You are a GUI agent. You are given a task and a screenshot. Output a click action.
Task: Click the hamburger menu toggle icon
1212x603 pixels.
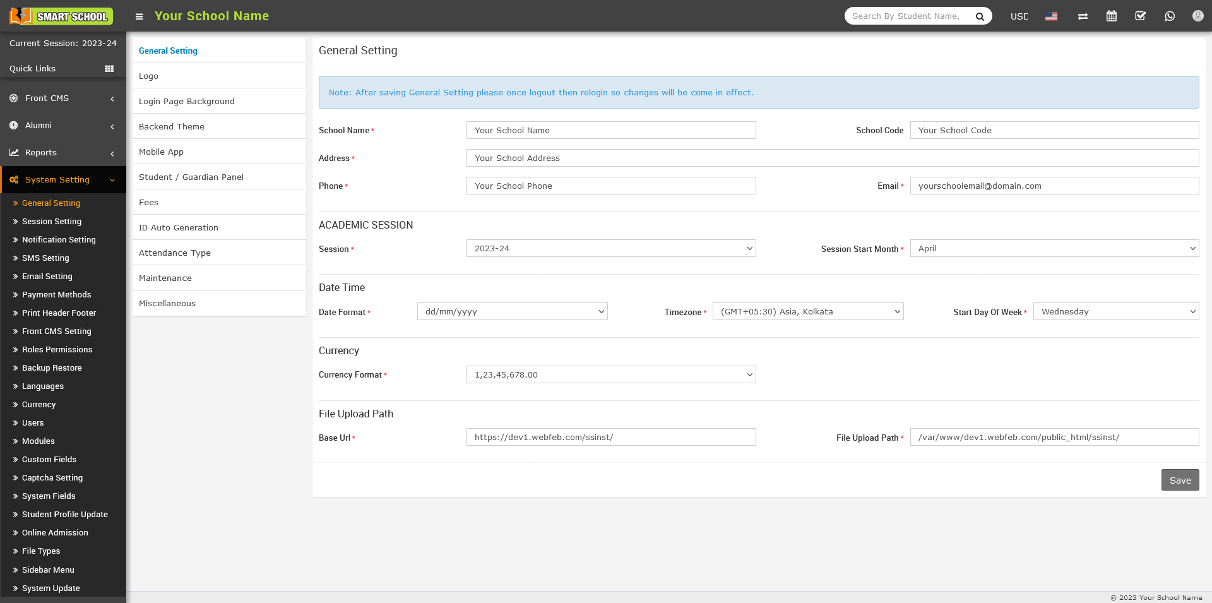click(x=140, y=16)
